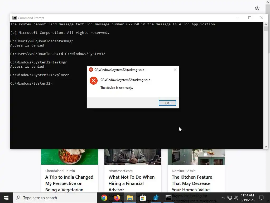Open the Windows Start menu
Screen dimensions: 270x203
pos(6,198)
